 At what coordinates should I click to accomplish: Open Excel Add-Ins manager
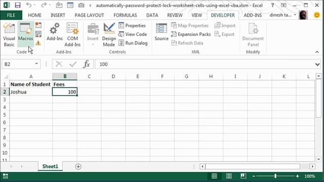55,32
